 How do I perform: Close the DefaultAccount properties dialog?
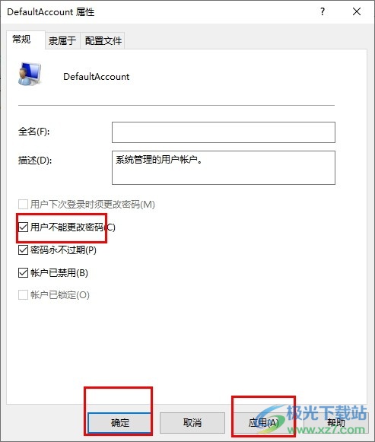[x=357, y=11]
